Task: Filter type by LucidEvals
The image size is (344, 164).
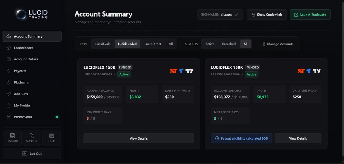Action: click(x=103, y=44)
